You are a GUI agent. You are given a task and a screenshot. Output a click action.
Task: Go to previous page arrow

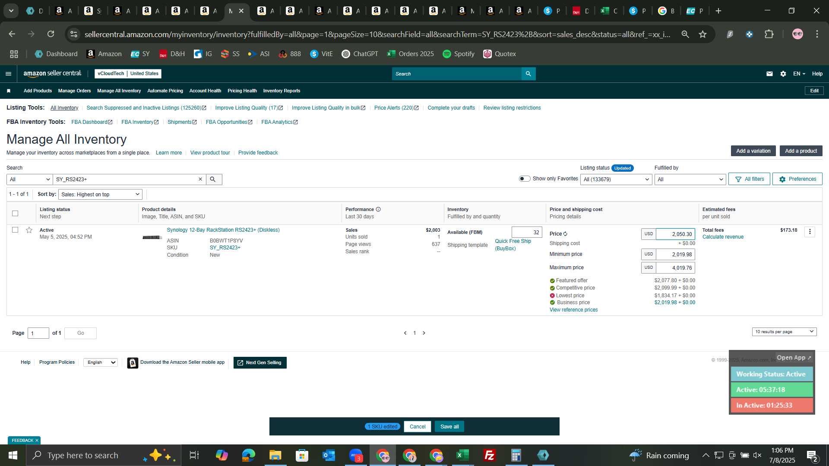coord(405,333)
